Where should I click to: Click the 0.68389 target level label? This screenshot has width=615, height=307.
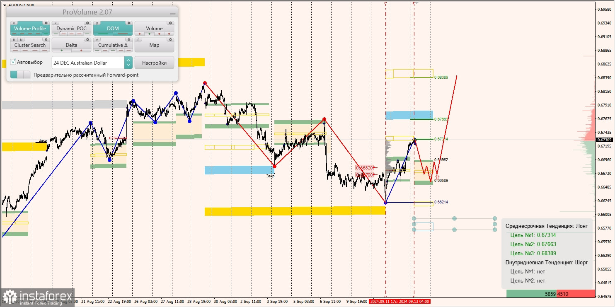pyautogui.click(x=441, y=77)
